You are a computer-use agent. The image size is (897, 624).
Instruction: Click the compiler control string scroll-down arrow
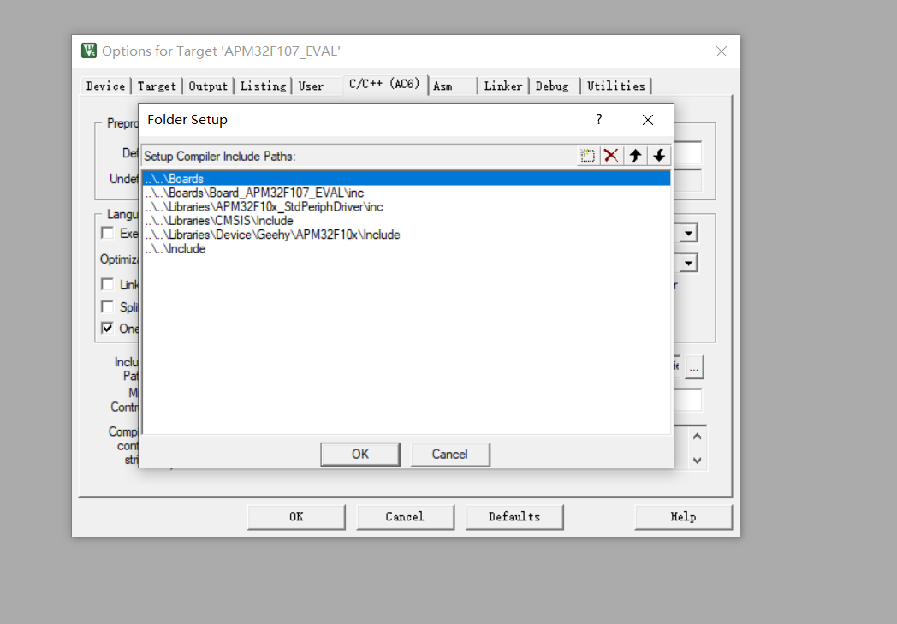697,461
